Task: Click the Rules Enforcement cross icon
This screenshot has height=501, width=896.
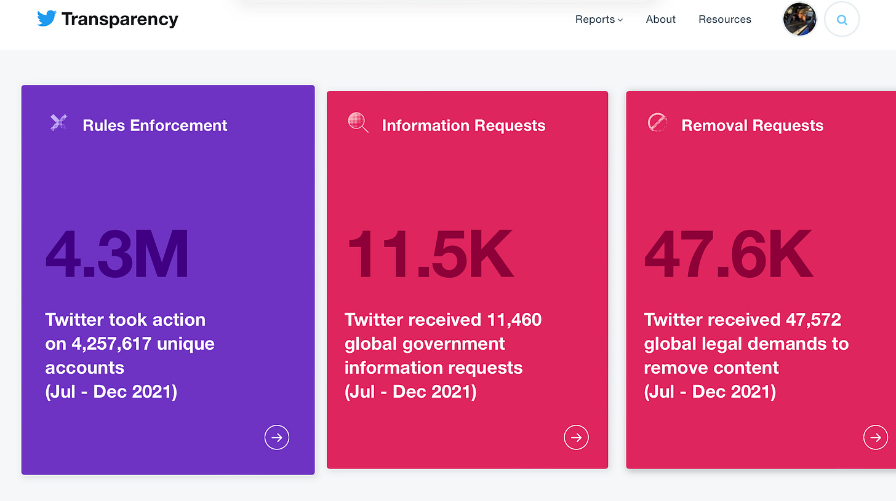Action: tap(58, 123)
